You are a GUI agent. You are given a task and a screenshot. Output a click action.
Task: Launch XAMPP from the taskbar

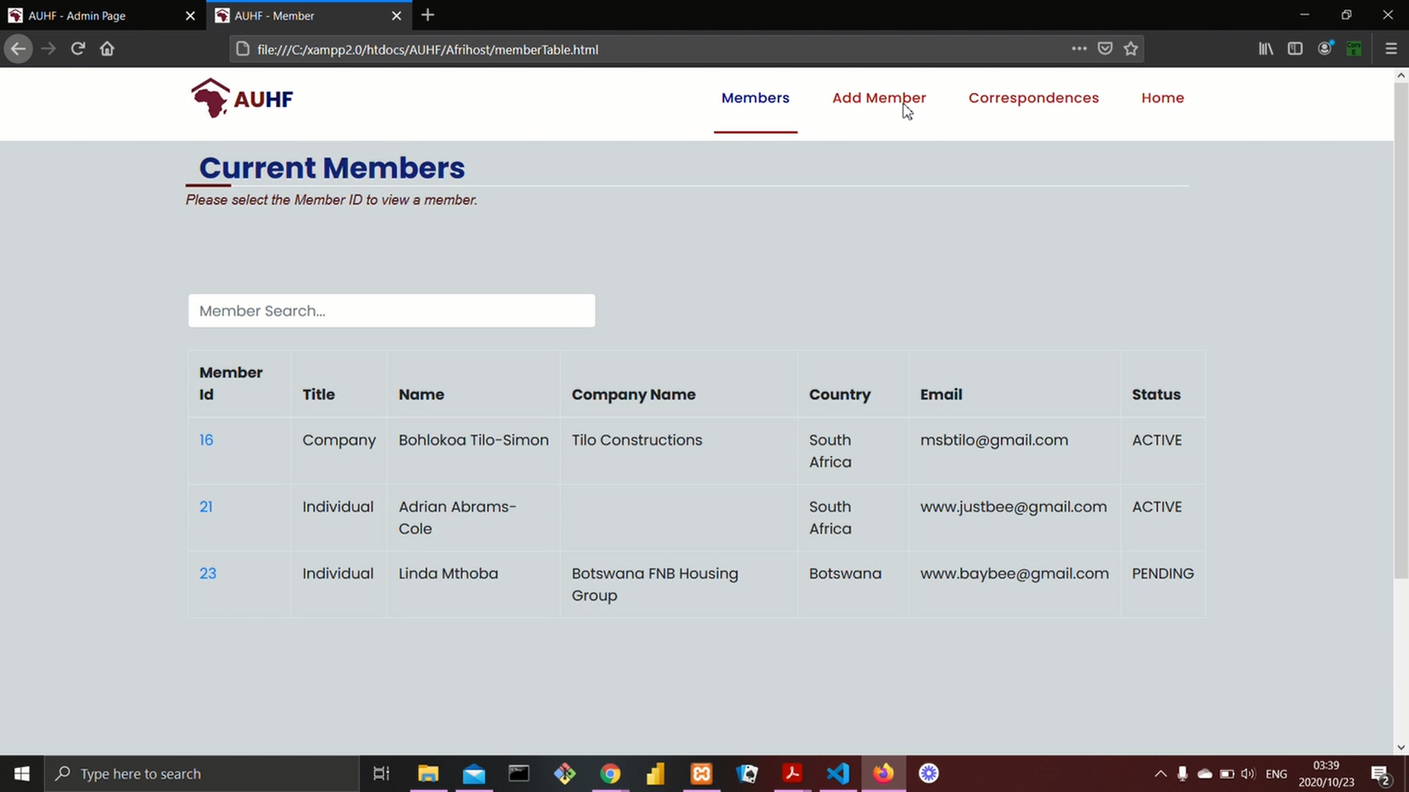tap(702, 774)
